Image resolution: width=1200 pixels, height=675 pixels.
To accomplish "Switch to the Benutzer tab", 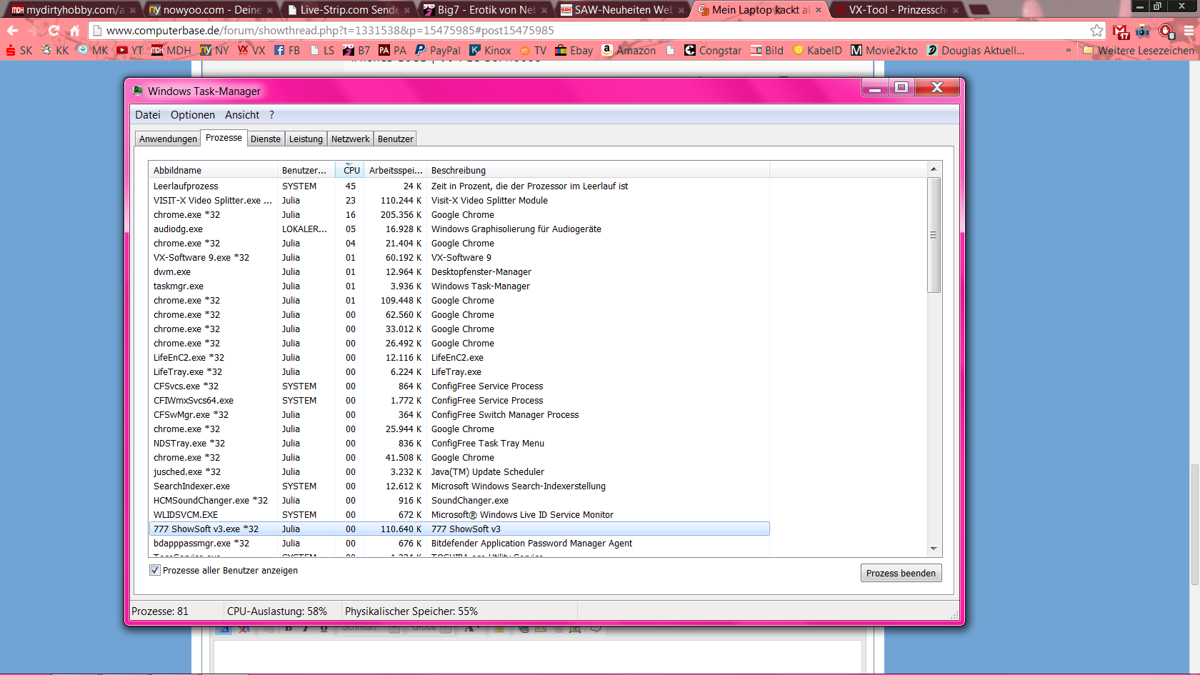I will pos(396,139).
